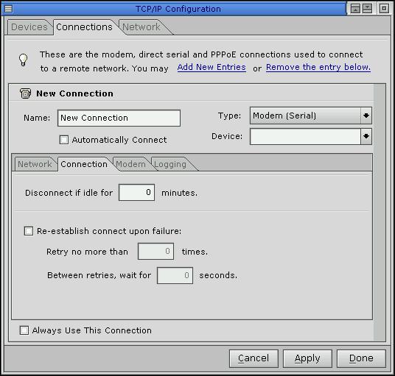Open the inner Network sub-tab
Viewport: 395px width, 376px height.
click(35, 164)
